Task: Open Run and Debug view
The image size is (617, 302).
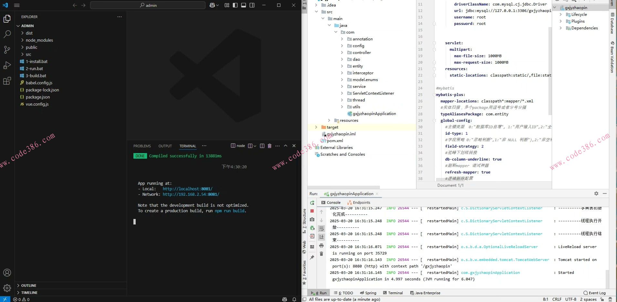Action: (x=7, y=65)
